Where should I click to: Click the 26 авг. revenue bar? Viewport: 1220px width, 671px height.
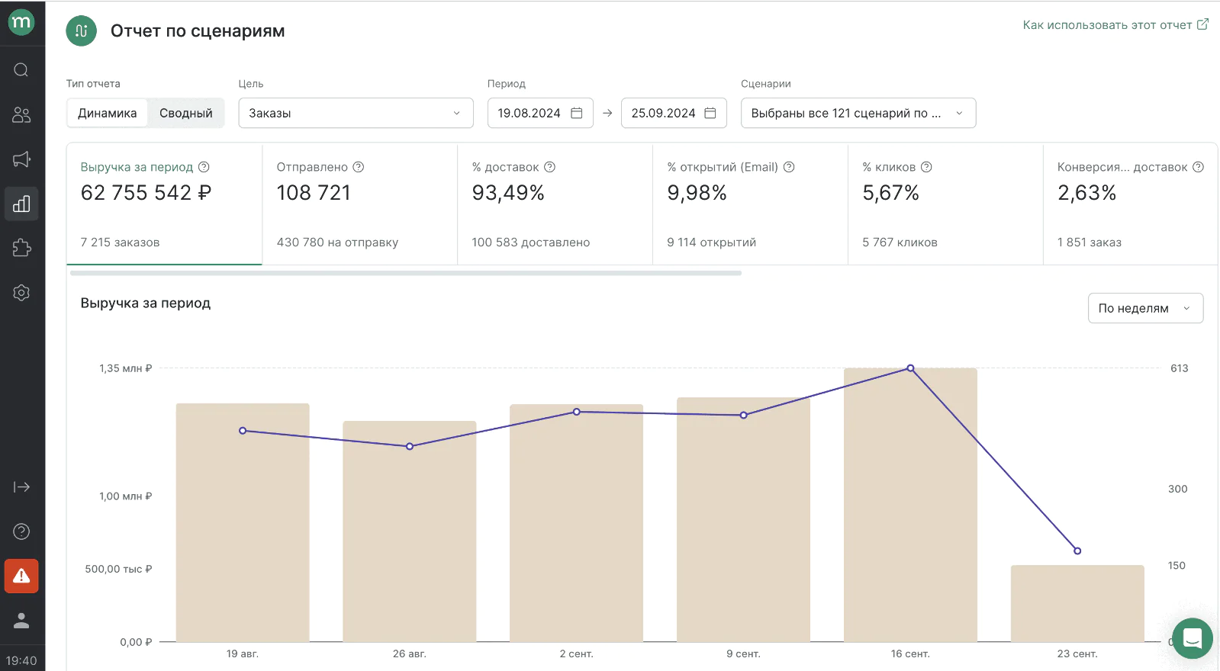tap(410, 531)
